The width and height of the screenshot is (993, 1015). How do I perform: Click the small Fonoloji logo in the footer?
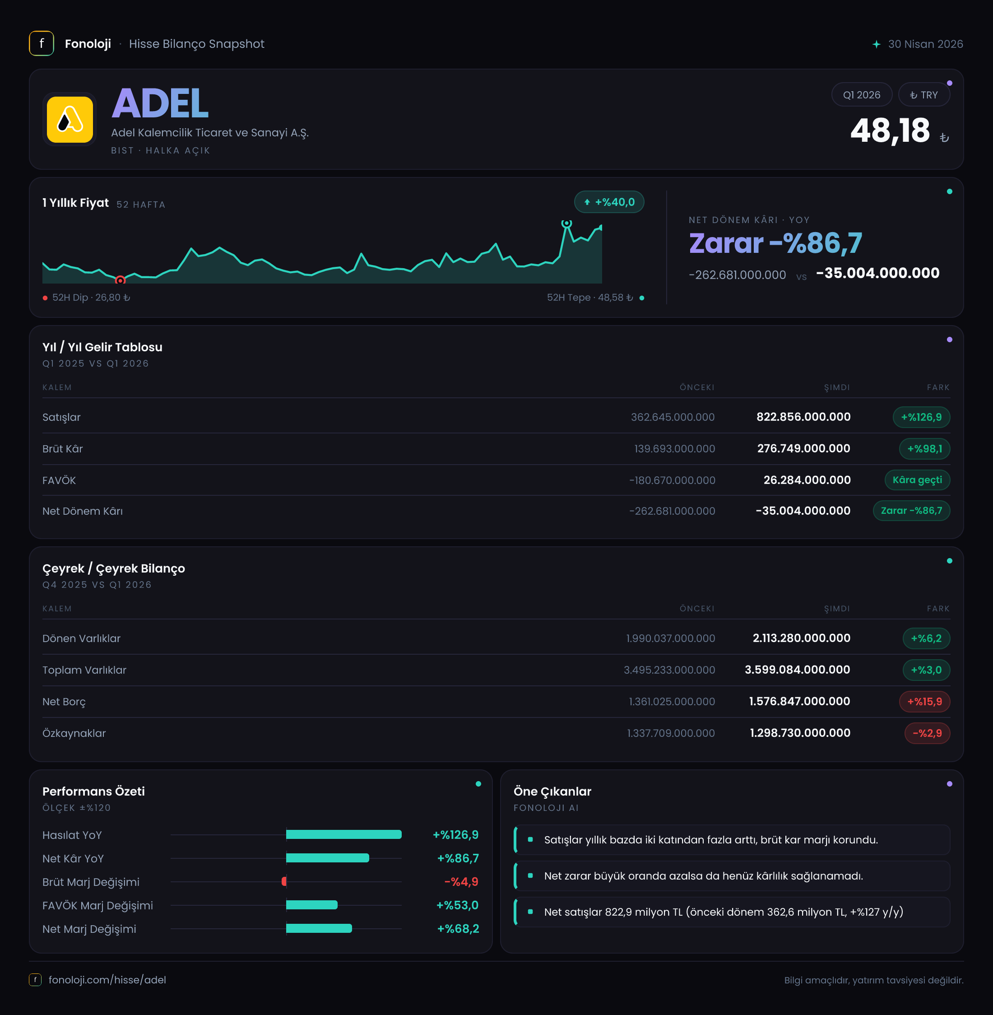35,979
